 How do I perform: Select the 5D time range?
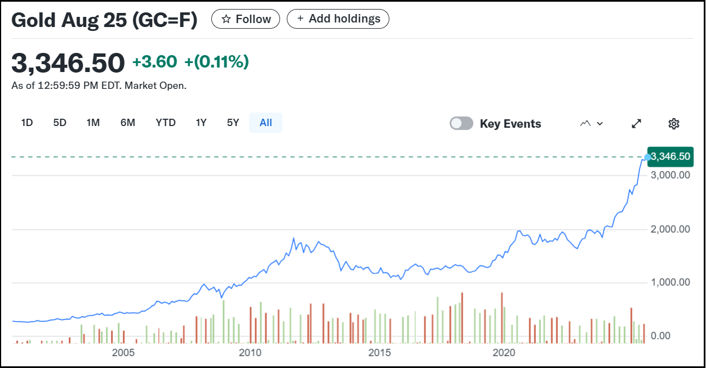60,123
